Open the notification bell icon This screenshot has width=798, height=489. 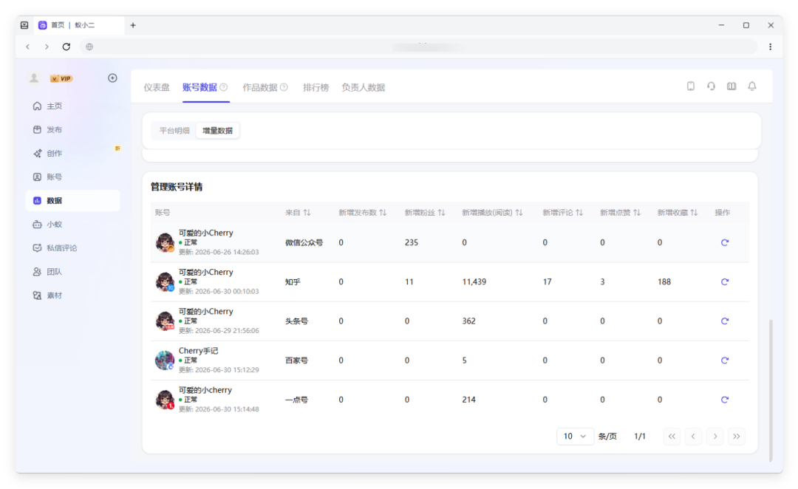751,86
